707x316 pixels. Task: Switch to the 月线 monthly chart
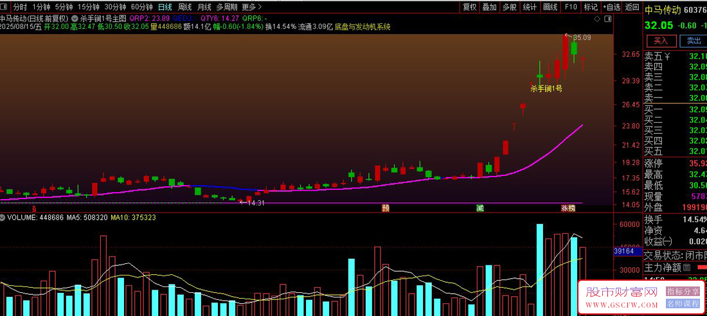pos(204,7)
